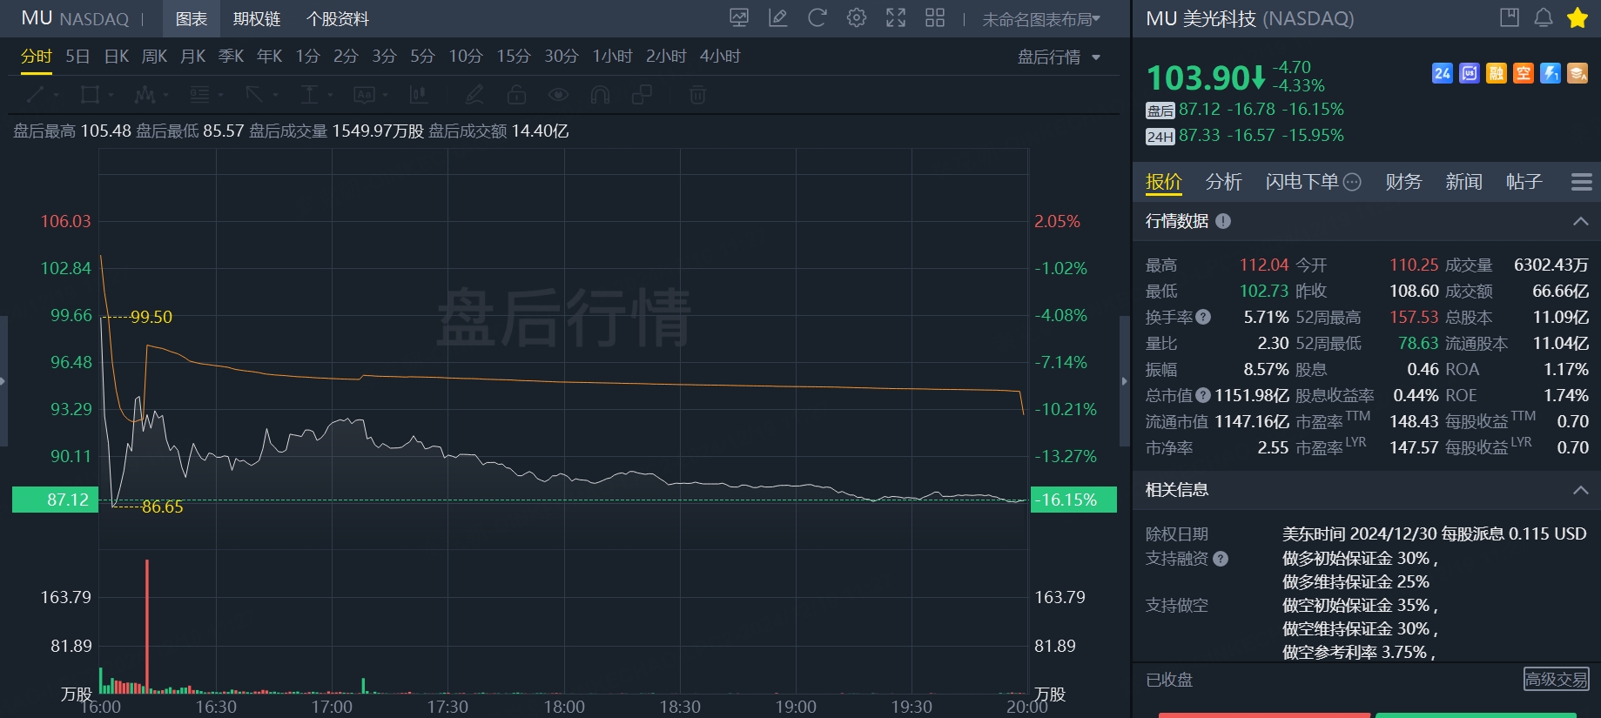Click the price alert bell icon

[1544, 18]
